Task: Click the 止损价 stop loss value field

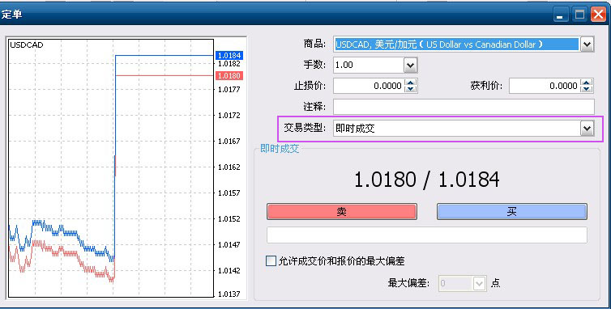Action: coord(369,86)
